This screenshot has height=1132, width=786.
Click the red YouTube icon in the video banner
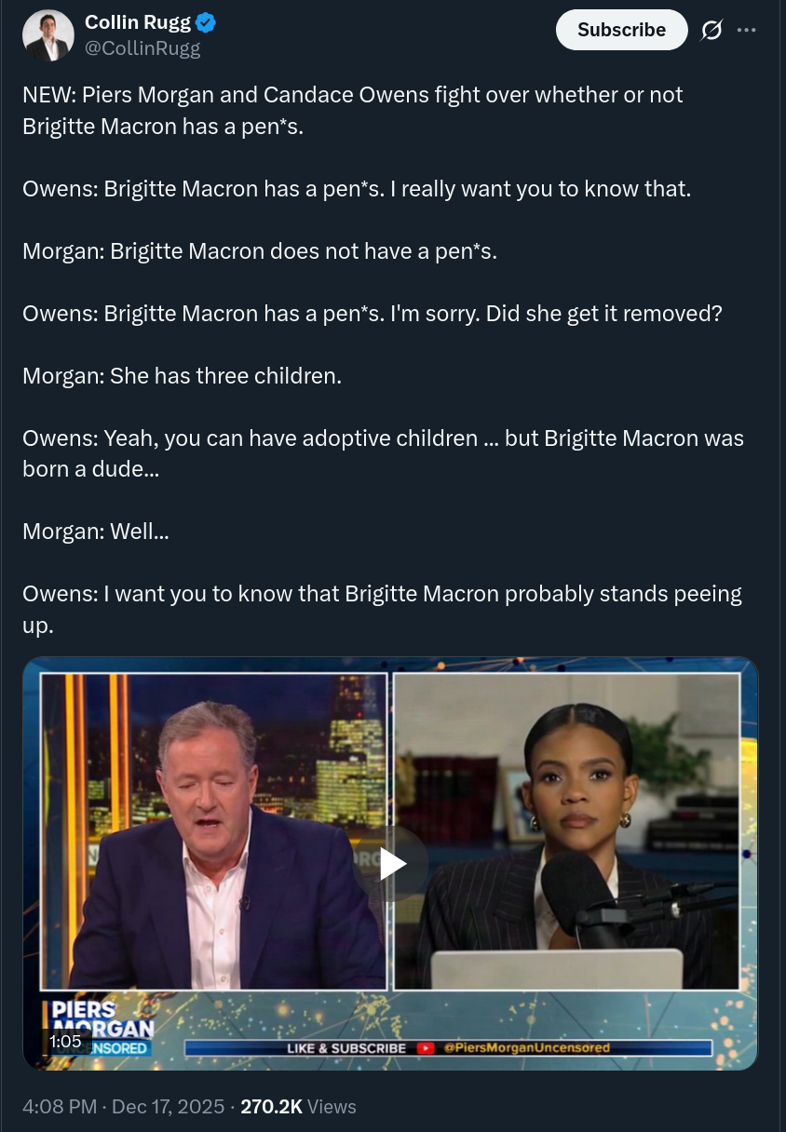coord(425,1047)
